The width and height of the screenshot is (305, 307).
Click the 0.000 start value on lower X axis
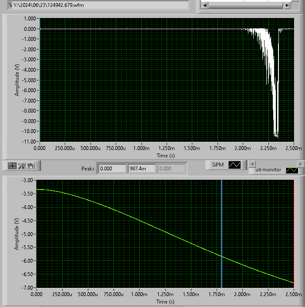click(x=37, y=294)
